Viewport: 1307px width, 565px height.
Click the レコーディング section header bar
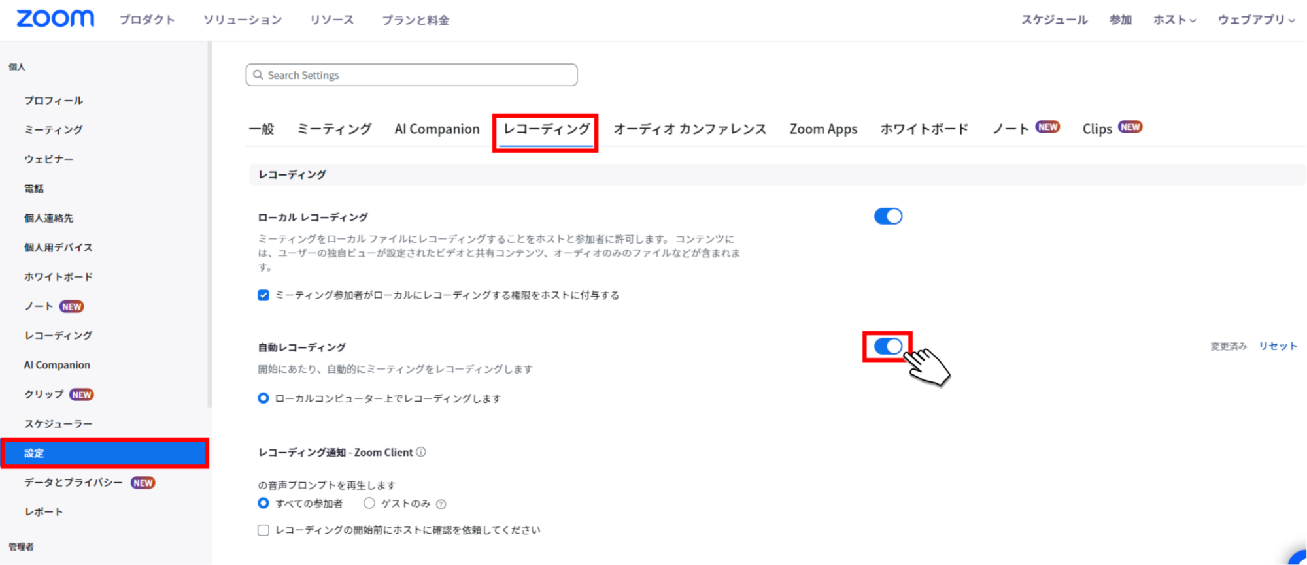point(777,174)
